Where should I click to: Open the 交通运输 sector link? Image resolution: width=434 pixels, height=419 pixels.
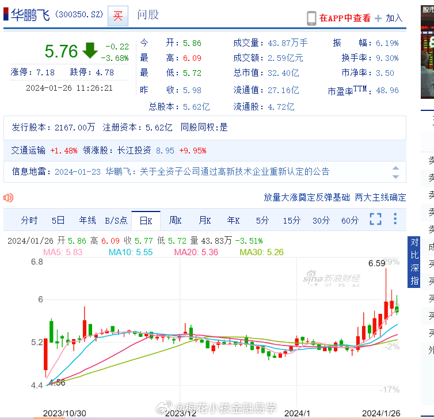pos(28,151)
